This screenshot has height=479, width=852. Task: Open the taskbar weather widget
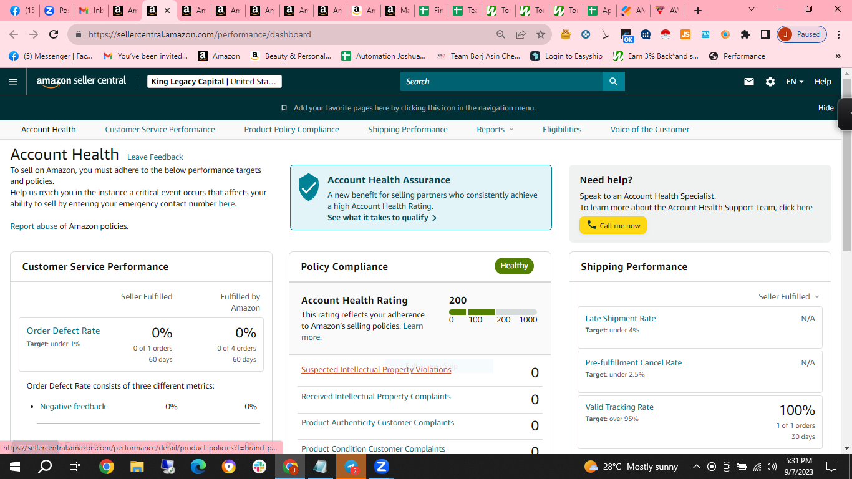(631, 467)
